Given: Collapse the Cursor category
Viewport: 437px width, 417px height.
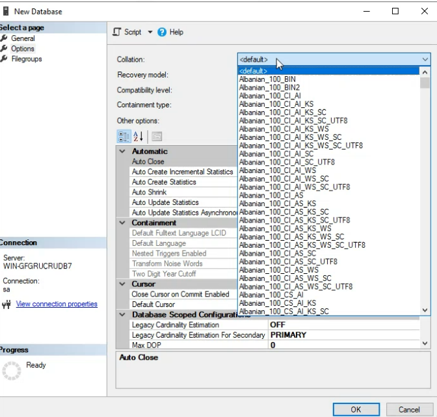Looking at the screenshot, I should click(122, 284).
